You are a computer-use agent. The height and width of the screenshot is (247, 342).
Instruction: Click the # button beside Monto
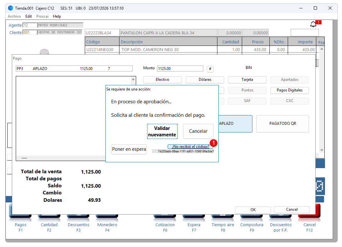[210, 69]
